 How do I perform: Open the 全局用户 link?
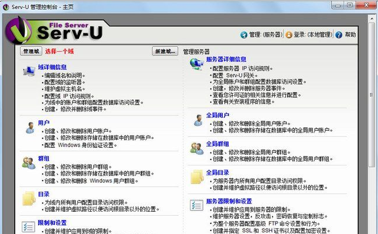pyautogui.click(x=217, y=116)
